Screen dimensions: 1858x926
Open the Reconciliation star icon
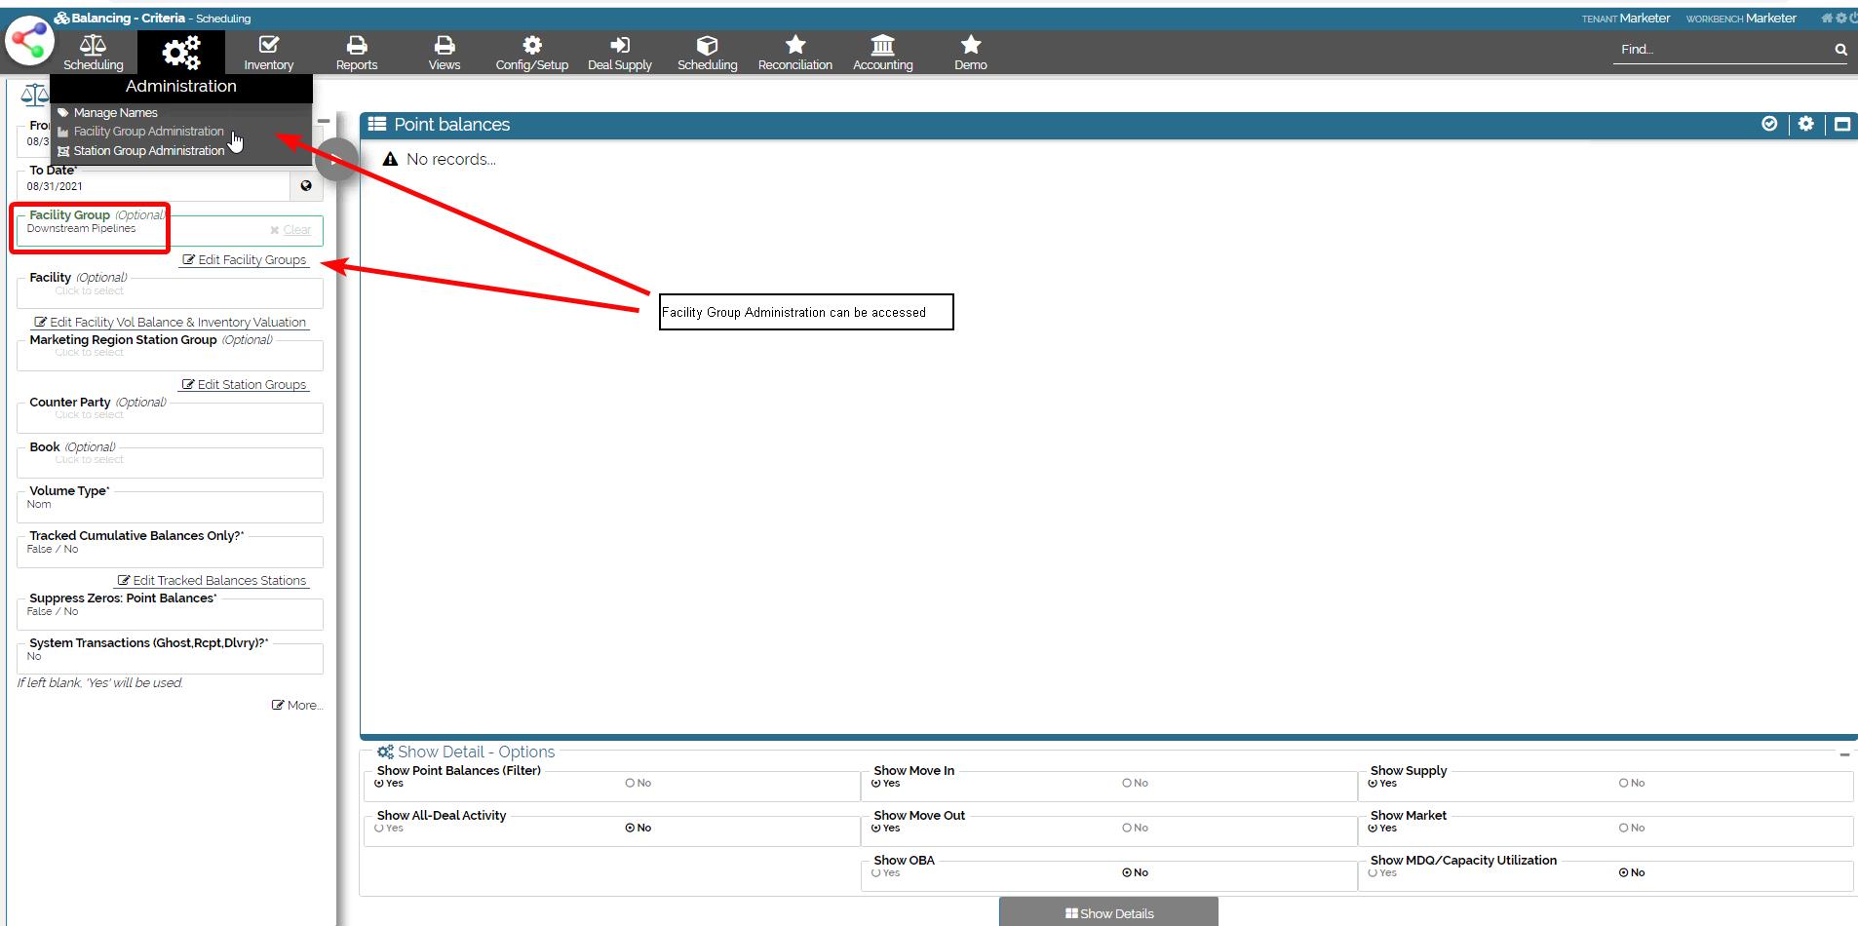[794, 46]
